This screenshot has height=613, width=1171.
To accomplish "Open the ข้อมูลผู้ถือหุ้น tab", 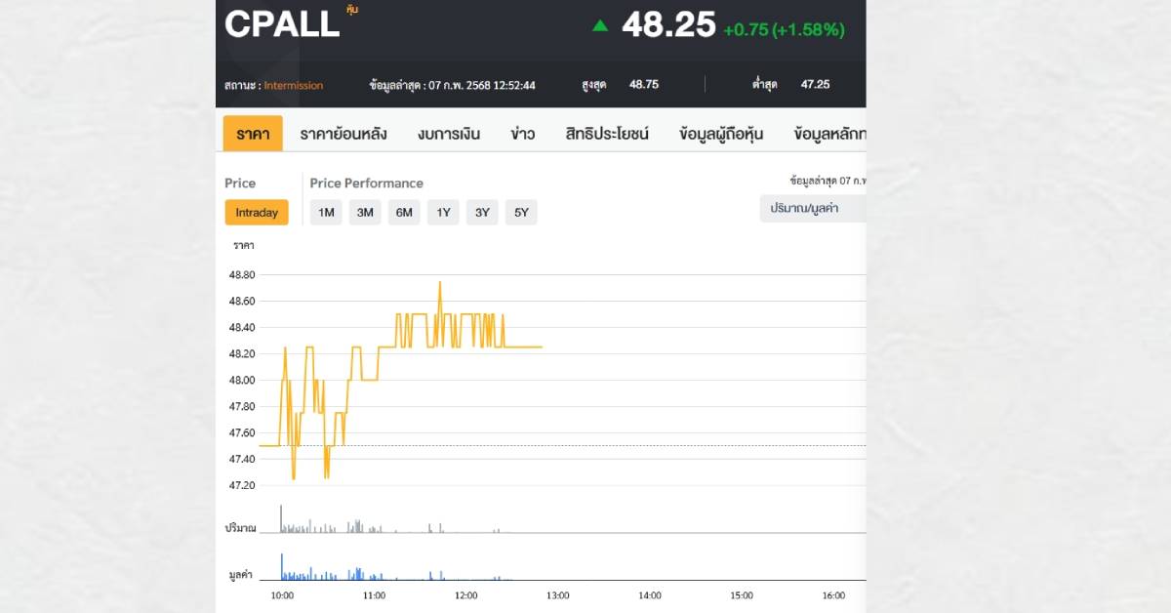I will tap(721, 134).
